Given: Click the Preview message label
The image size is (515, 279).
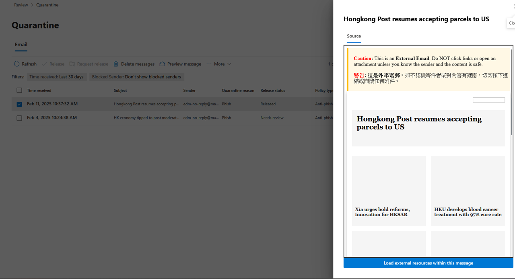Looking at the screenshot, I should click(184, 64).
